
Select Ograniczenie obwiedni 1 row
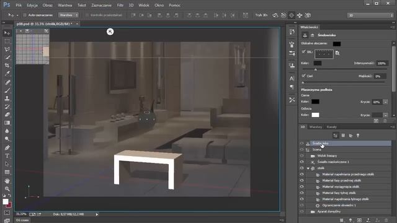(348, 206)
